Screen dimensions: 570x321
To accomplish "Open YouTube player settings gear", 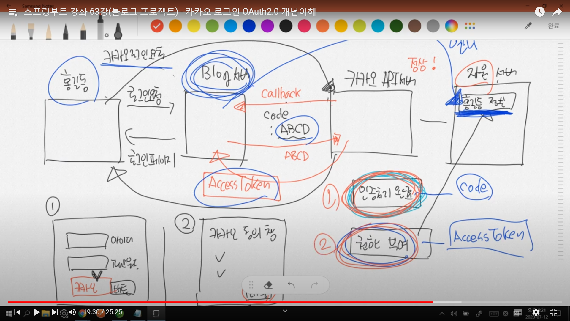I will pyautogui.click(x=536, y=312).
